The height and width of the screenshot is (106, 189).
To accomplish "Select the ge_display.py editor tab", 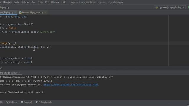I will (6, 12).
